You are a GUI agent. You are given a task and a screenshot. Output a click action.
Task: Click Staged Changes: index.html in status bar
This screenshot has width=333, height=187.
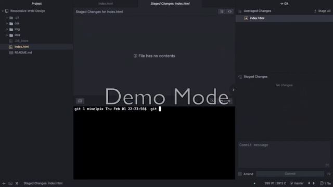pos(43,183)
